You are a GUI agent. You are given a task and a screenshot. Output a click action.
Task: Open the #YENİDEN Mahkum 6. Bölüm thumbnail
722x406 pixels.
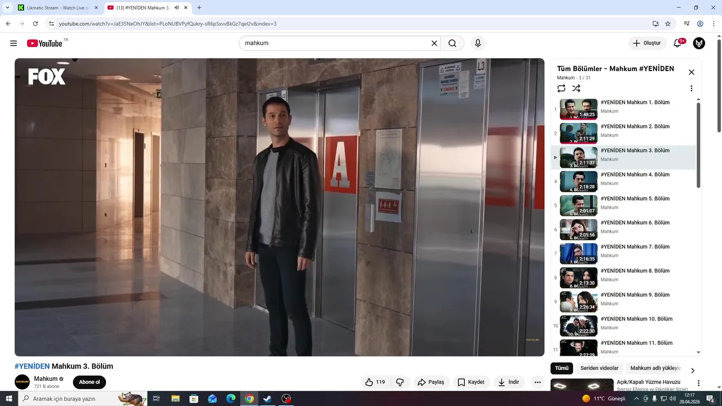(x=579, y=230)
